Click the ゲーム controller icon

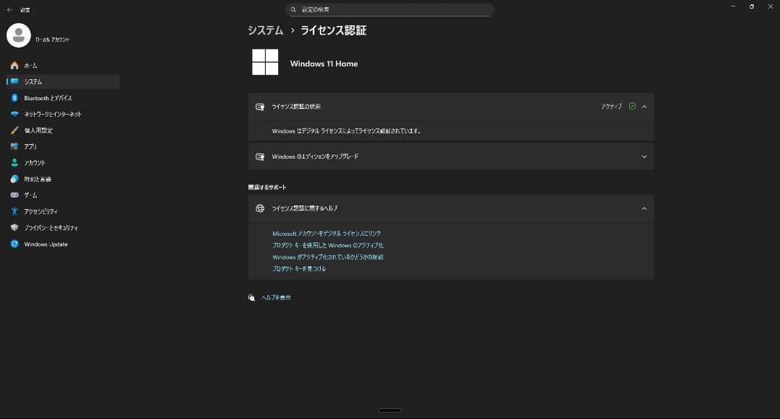tap(14, 195)
